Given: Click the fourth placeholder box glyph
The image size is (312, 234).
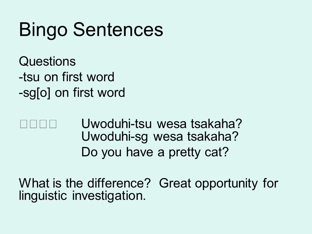Looking at the screenshot, I should (53, 124).
